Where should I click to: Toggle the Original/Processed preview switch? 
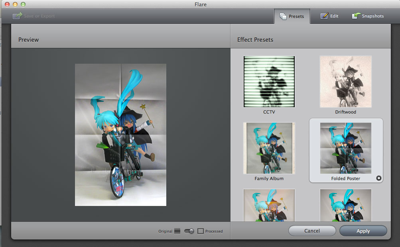point(189,231)
